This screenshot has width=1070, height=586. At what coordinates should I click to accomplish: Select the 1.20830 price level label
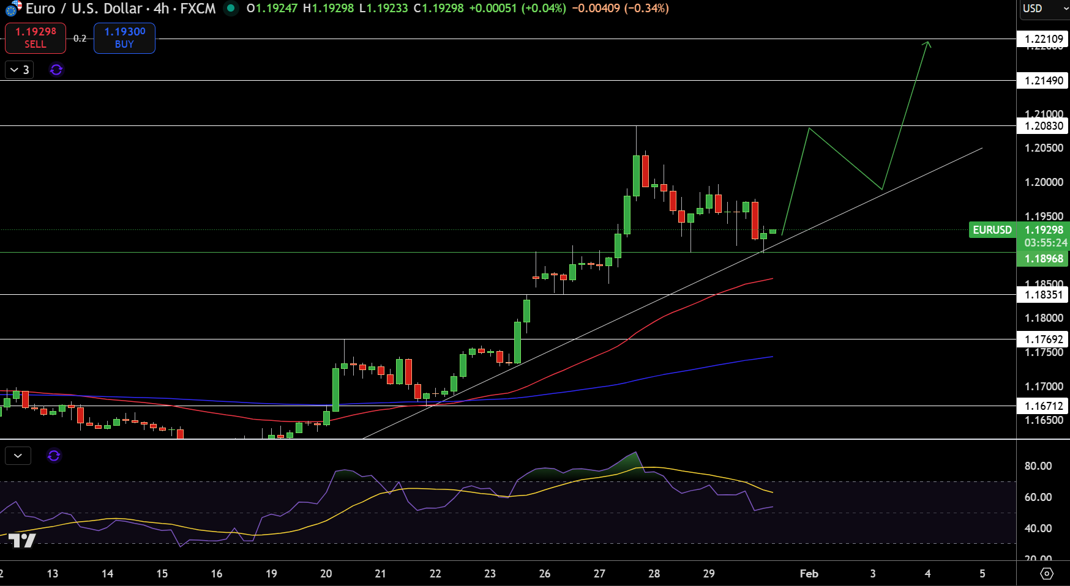click(x=1043, y=126)
